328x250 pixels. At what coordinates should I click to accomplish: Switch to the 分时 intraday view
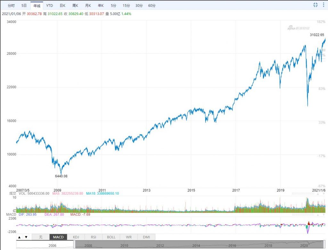(x=11, y=6)
